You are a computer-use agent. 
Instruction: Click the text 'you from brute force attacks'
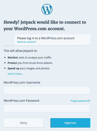(35, 63)
